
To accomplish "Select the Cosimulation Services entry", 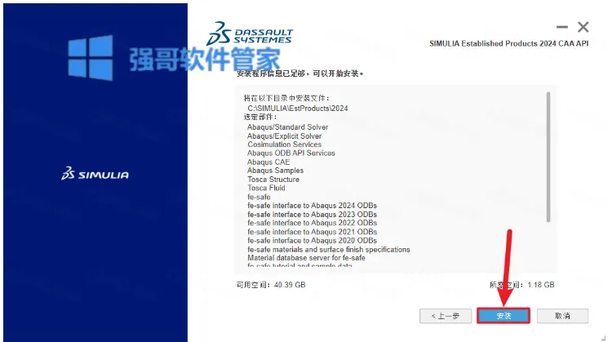I will click(x=284, y=144).
